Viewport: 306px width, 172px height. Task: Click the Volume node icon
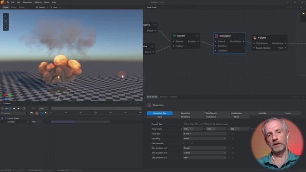(255, 38)
